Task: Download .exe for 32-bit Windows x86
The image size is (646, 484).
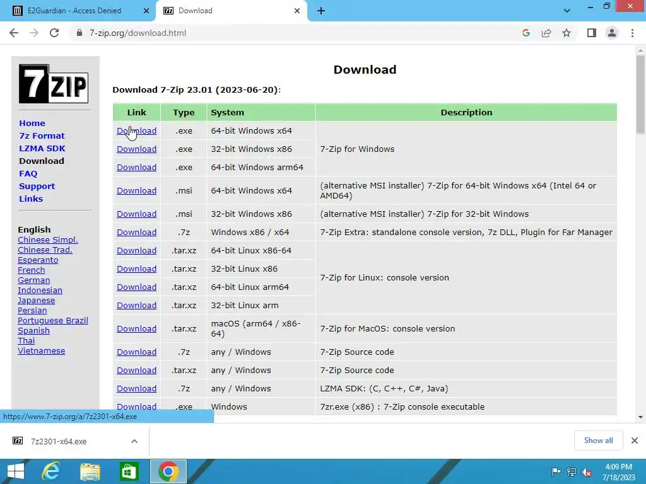Action: (x=136, y=149)
